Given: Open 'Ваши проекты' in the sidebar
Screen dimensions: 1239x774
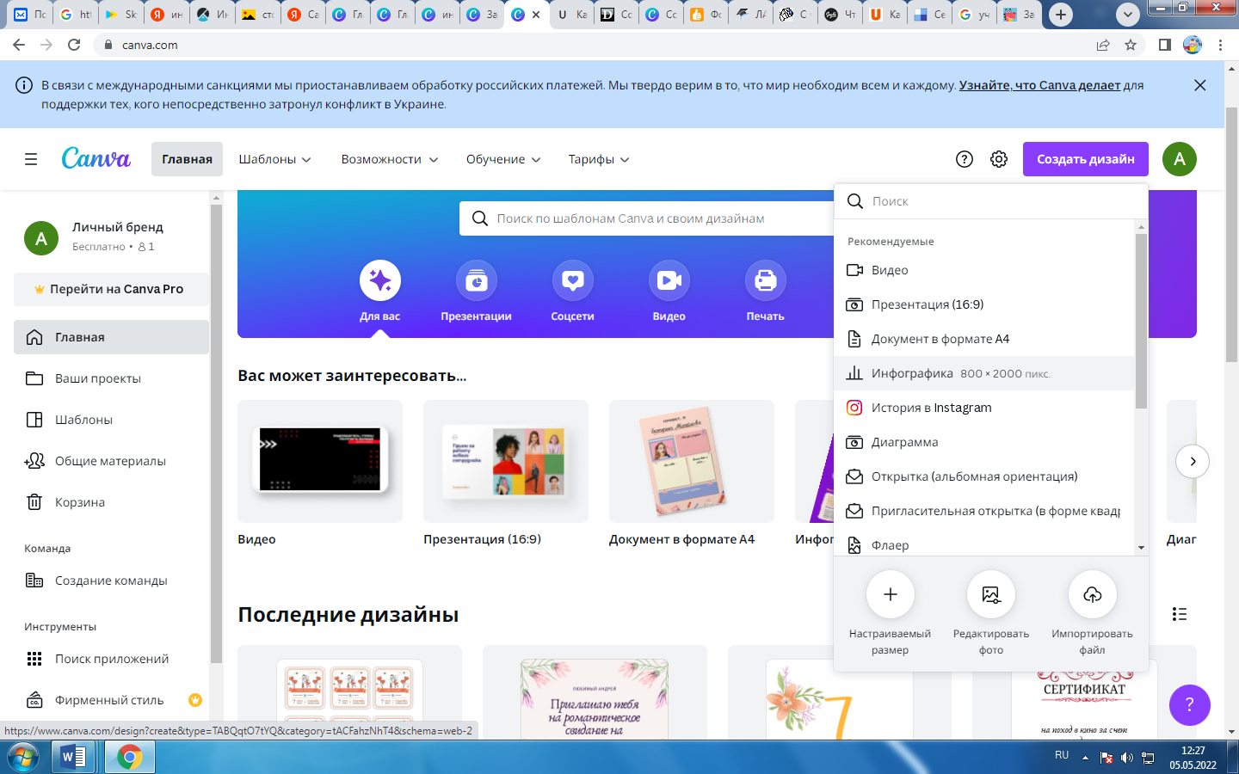Looking at the screenshot, I should [x=112, y=378].
